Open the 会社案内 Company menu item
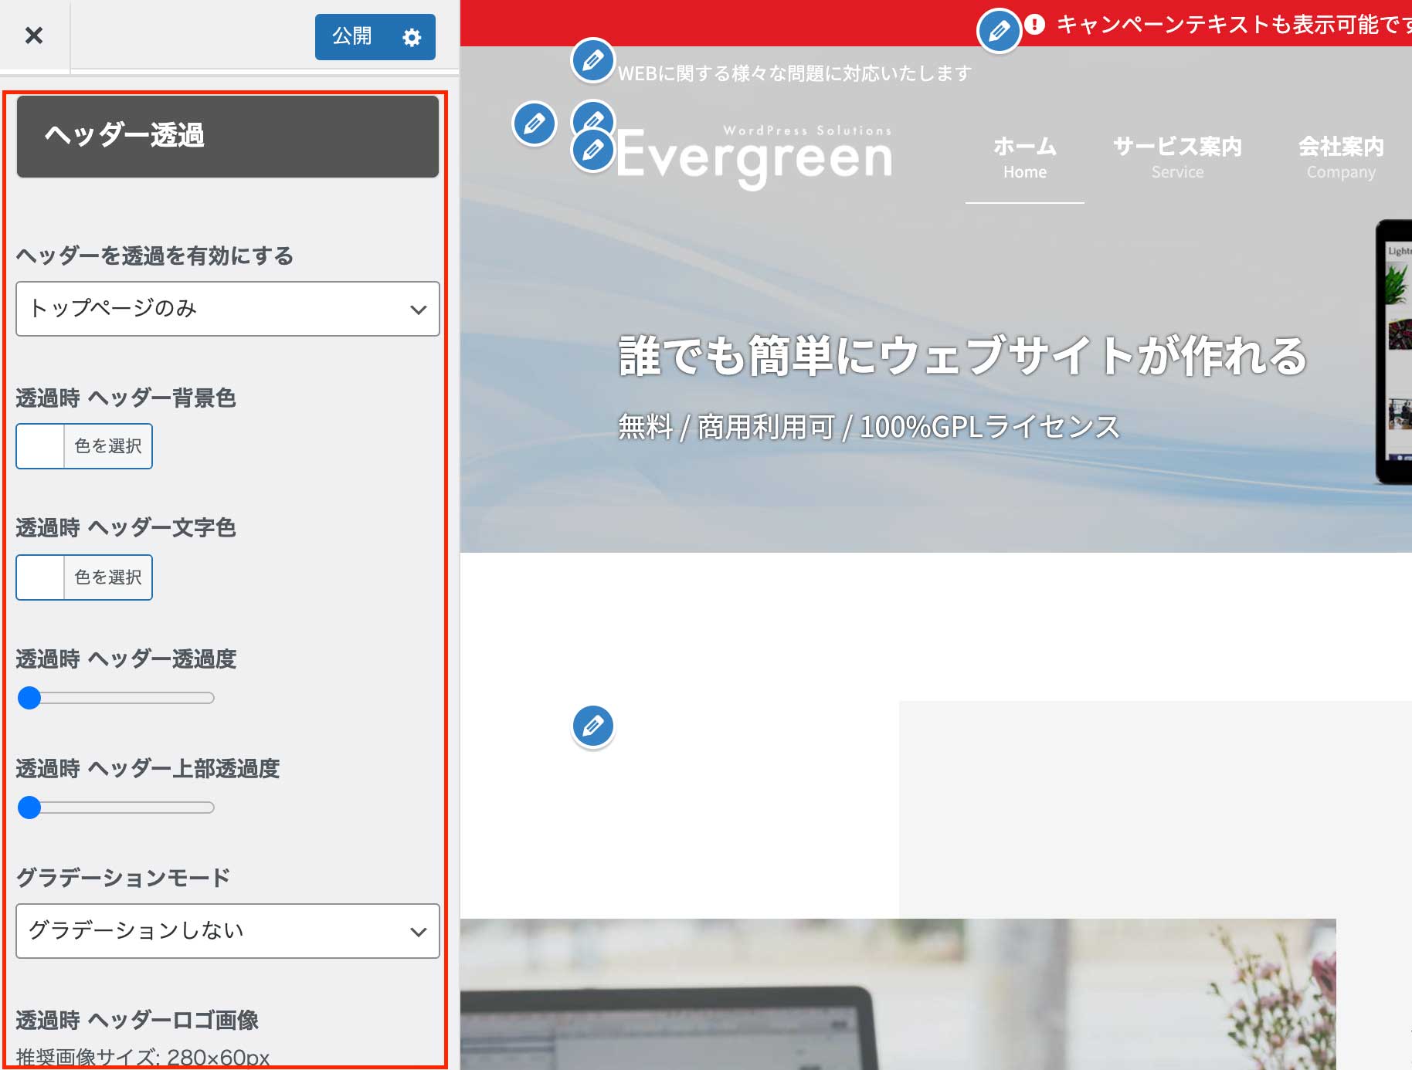Image resolution: width=1412 pixels, height=1070 pixels. click(x=1341, y=157)
